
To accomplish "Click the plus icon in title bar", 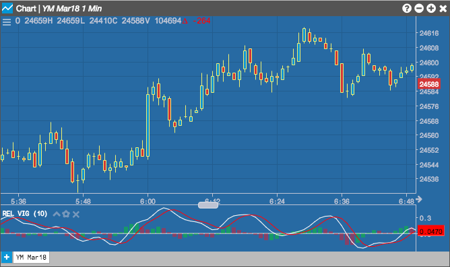I will 431,8.
